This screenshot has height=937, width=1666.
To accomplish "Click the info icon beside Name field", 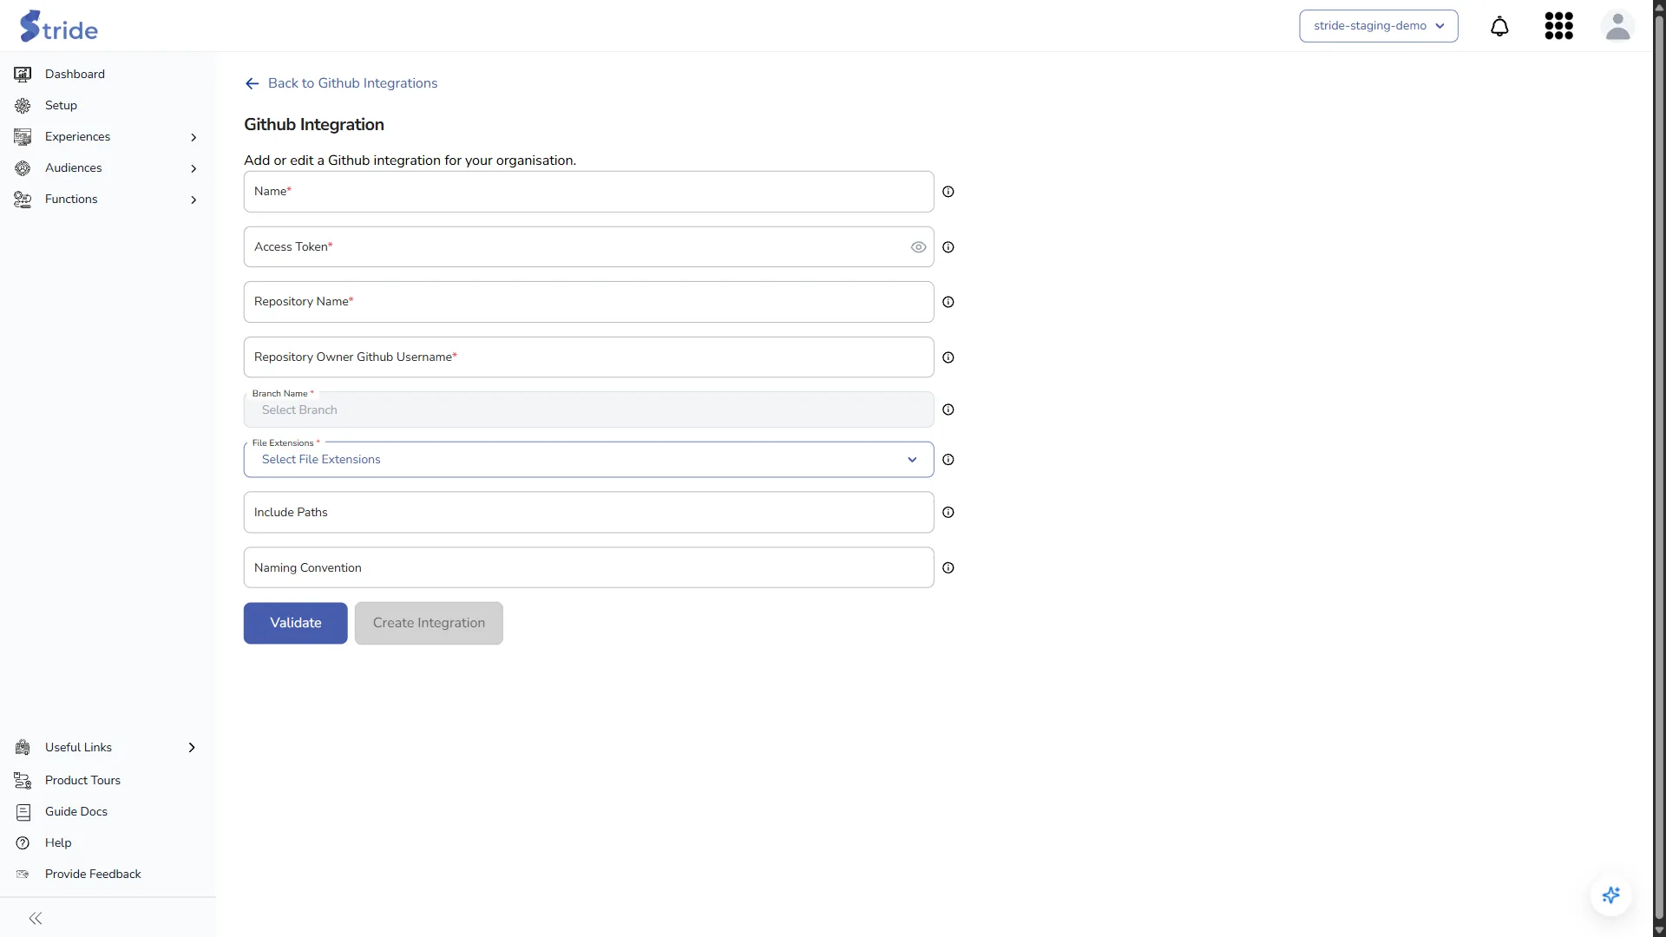I will pos(948,192).
